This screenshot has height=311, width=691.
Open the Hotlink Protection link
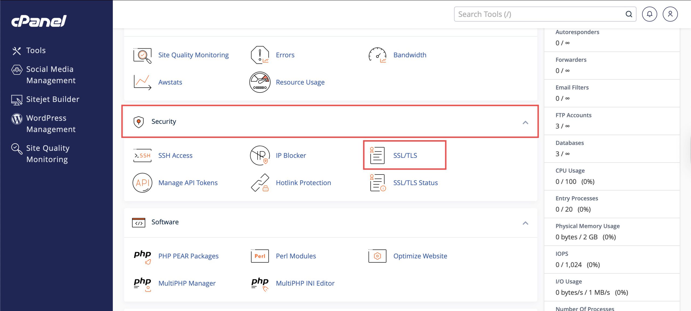[303, 183]
